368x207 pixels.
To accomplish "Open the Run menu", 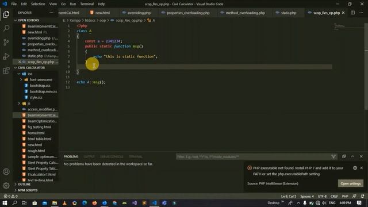I will (73, 4).
